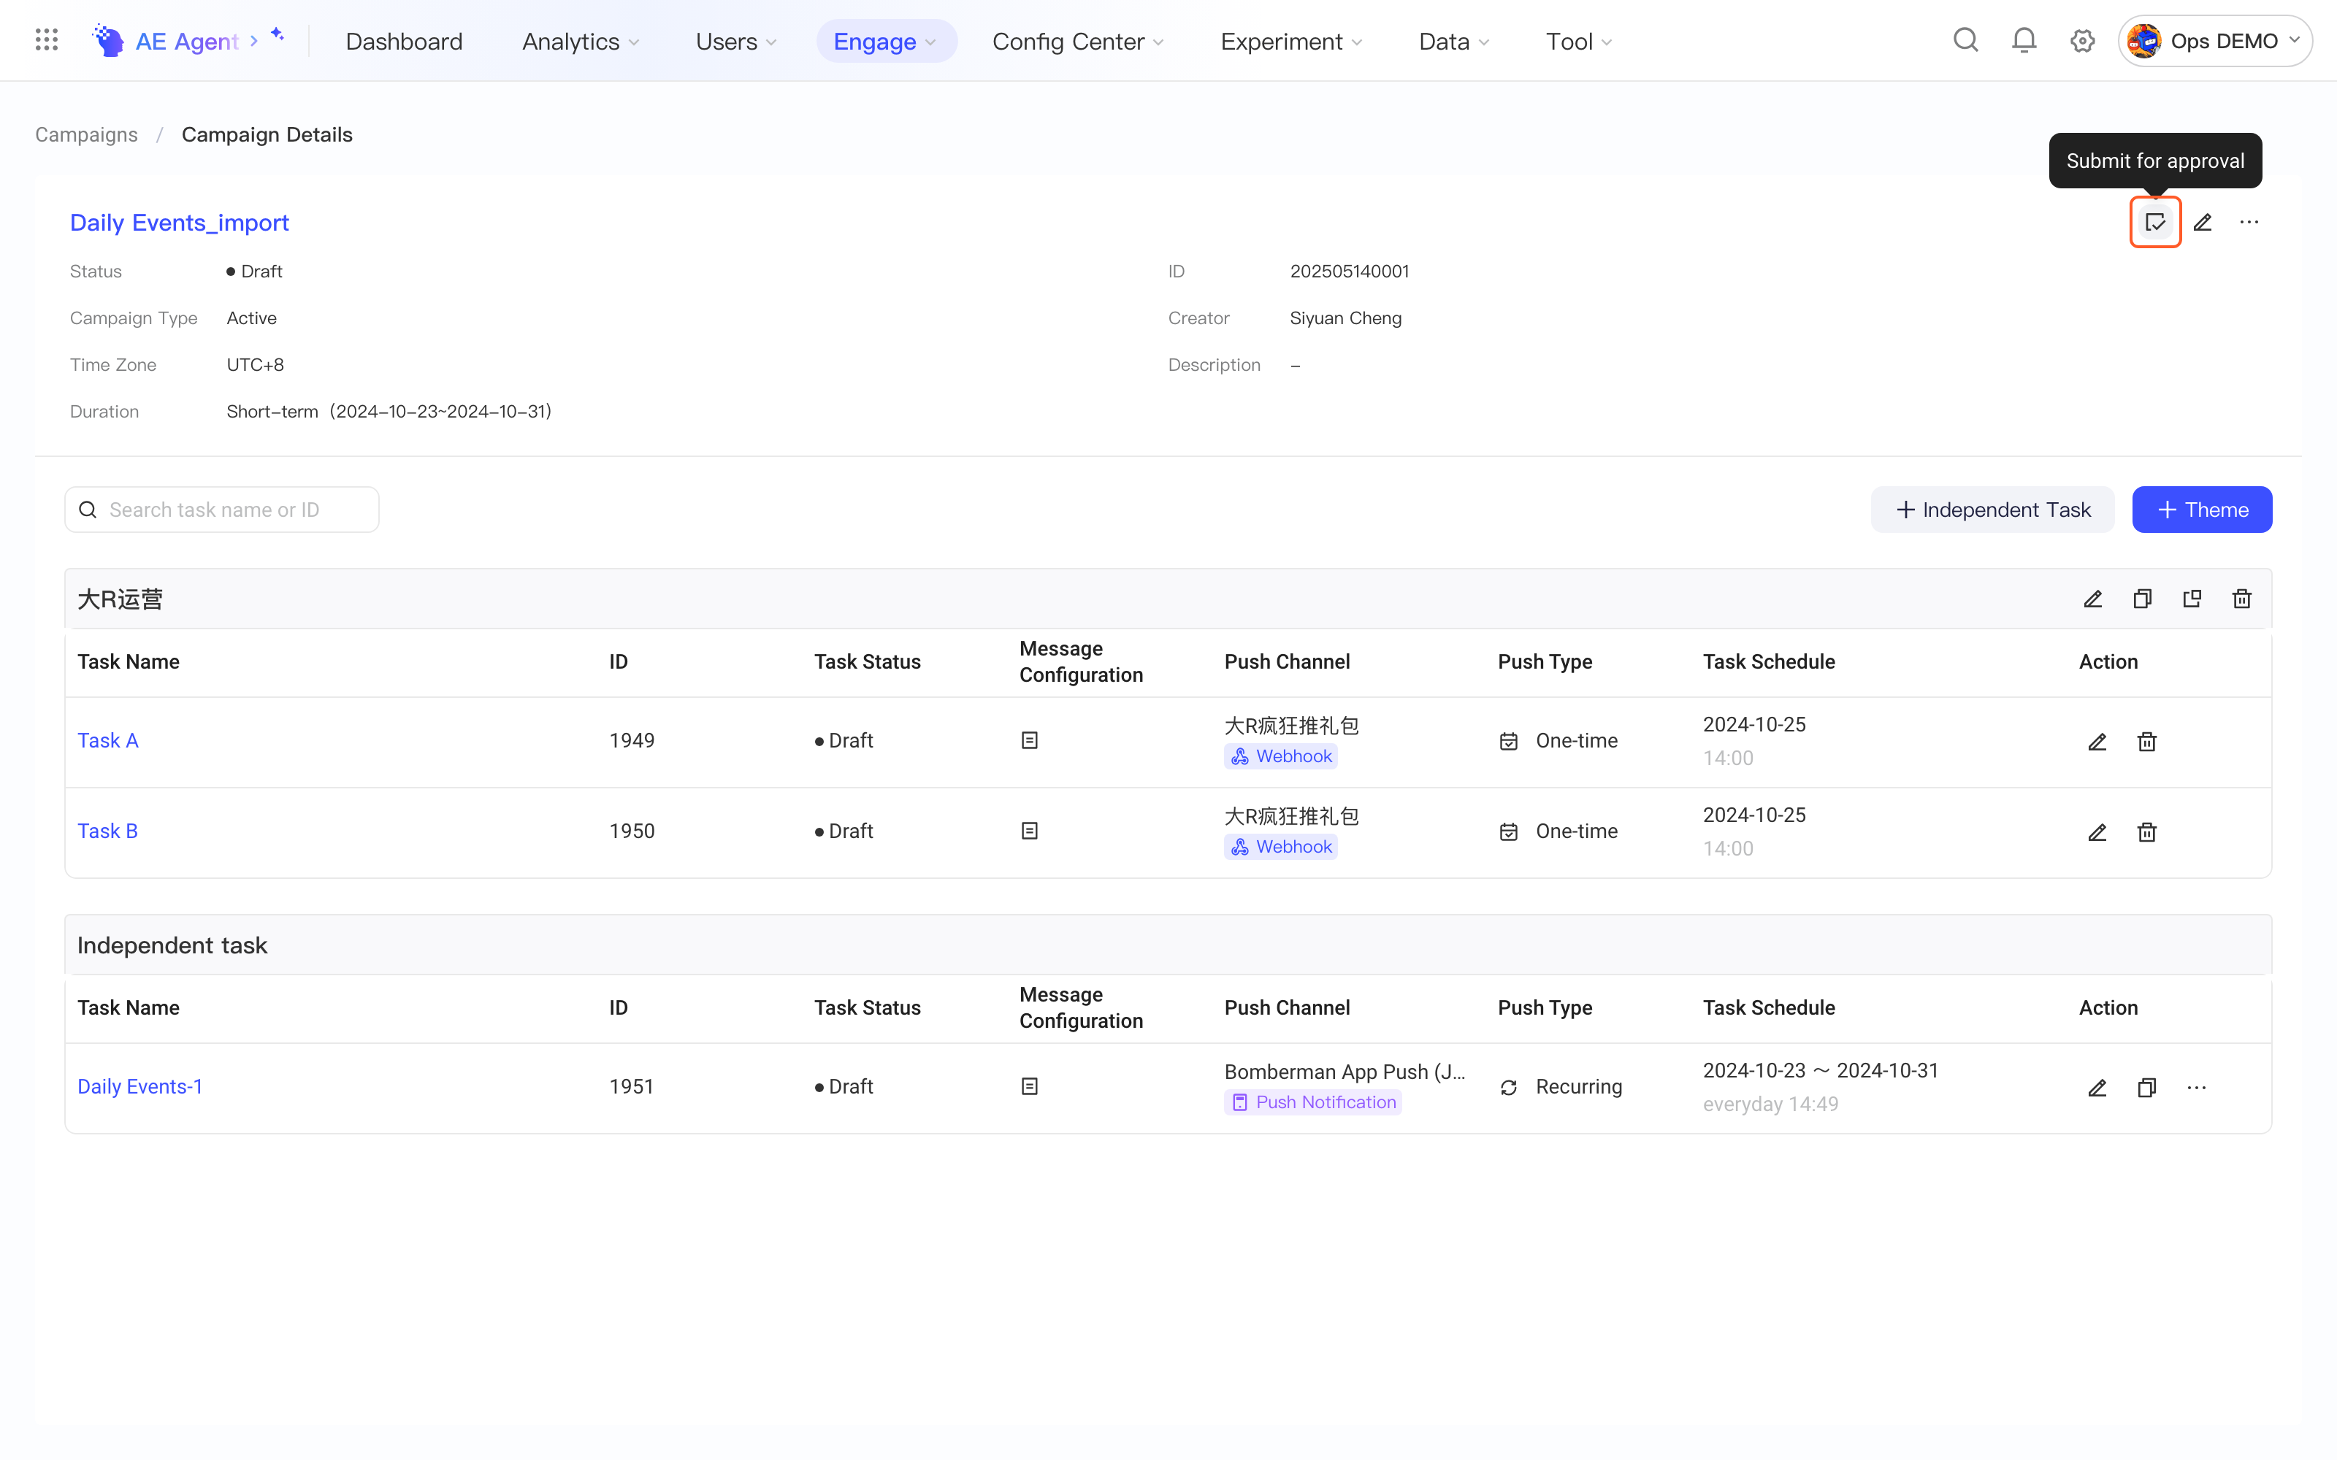Image resolution: width=2337 pixels, height=1460 pixels.
Task: Delete Task A
Action: tap(2147, 742)
